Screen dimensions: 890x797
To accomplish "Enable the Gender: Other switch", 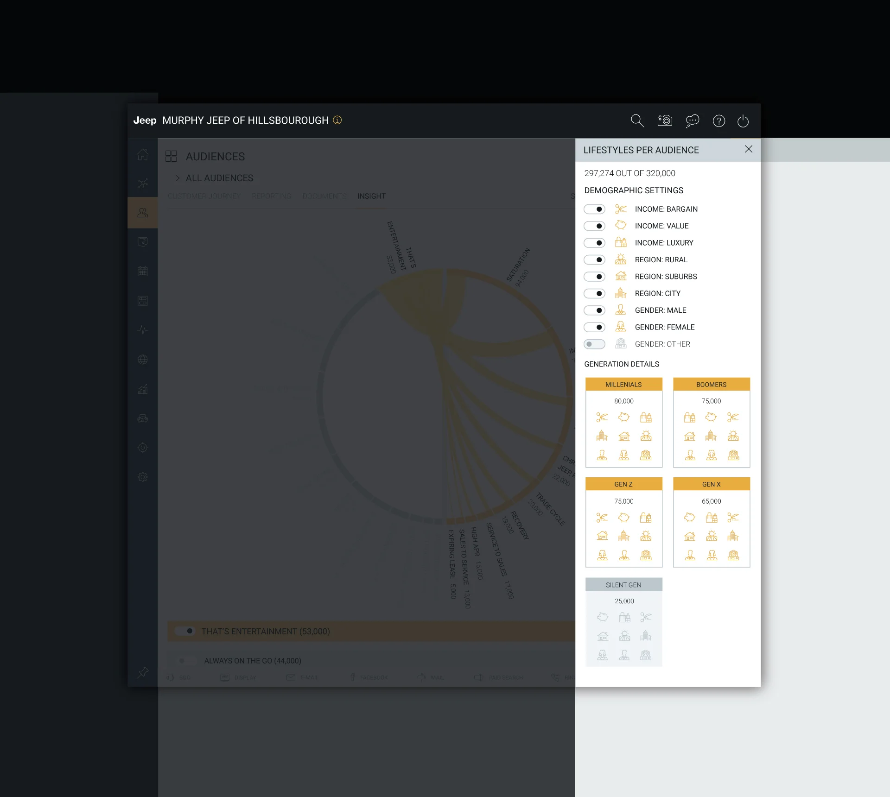I will [594, 344].
